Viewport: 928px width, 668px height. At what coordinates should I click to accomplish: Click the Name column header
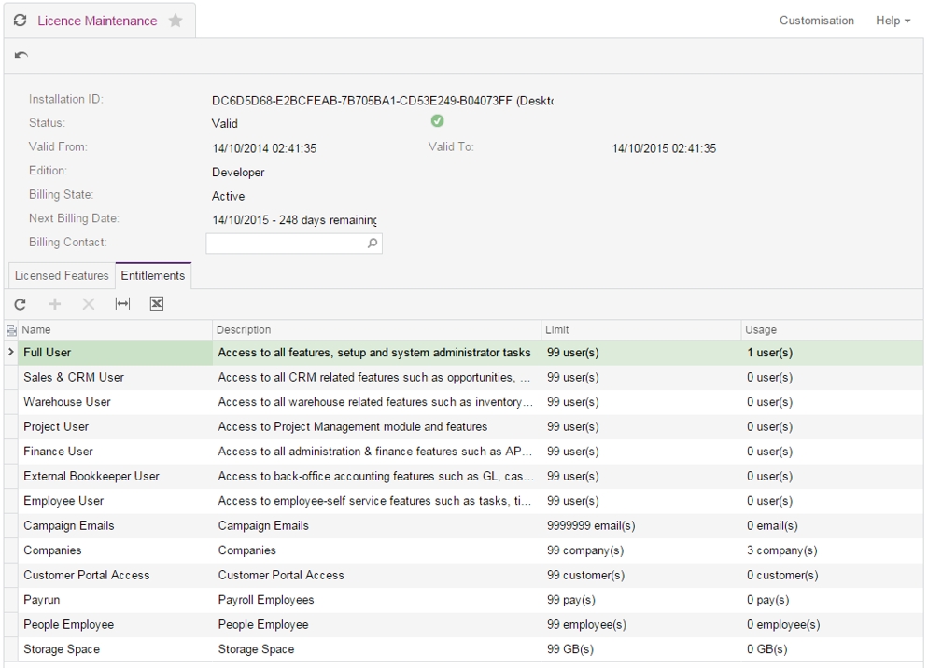pyautogui.click(x=112, y=330)
